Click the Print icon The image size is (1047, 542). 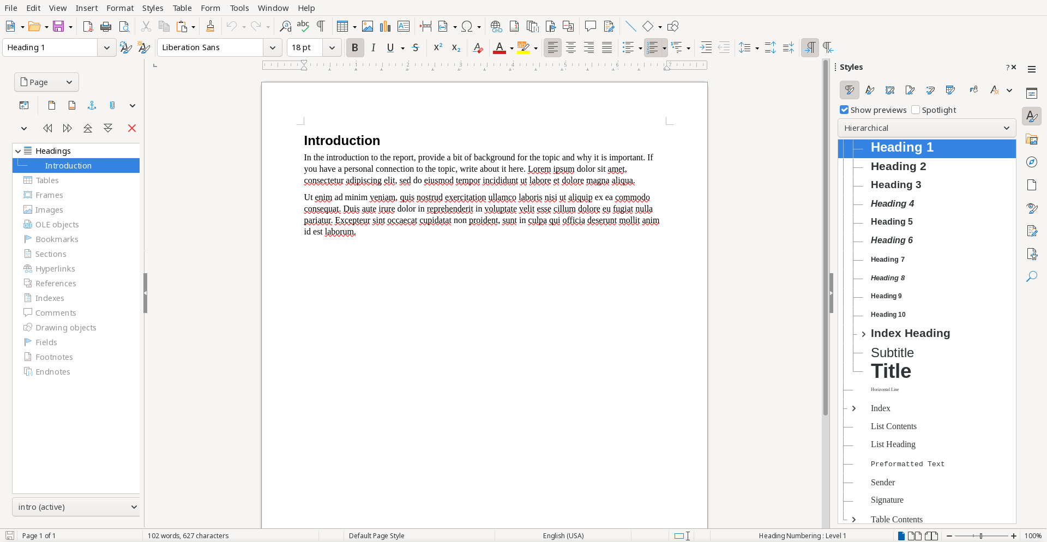pyautogui.click(x=106, y=26)
